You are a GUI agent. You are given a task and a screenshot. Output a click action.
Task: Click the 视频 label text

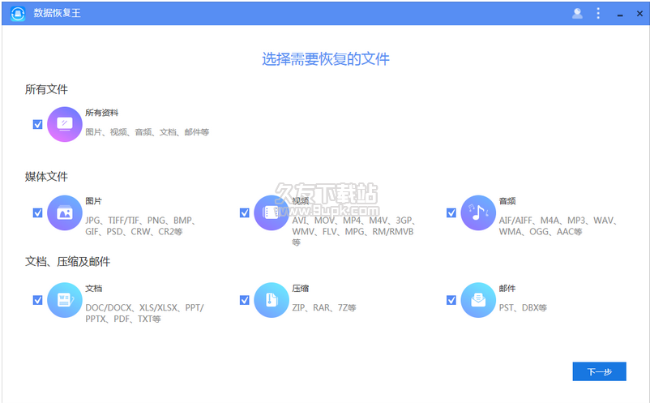click(x=301, y=201)
